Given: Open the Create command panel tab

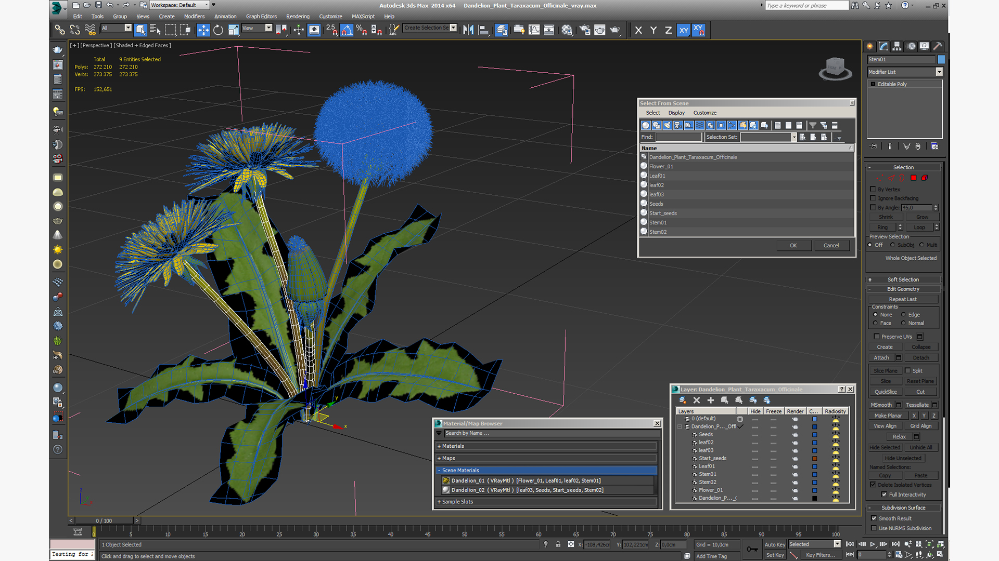Looking at the screenshot, I should coord(870,46).
